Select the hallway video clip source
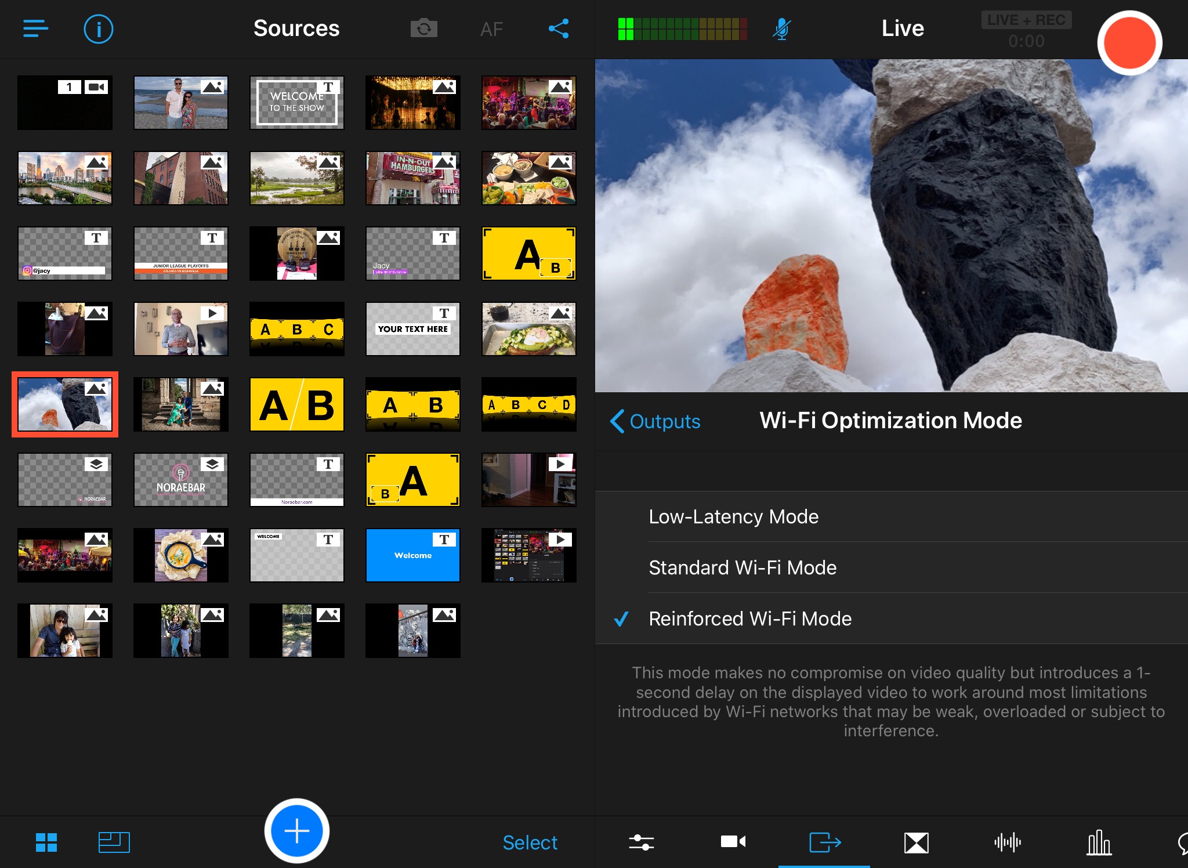The image size is (1188, 868). [529, 480]
